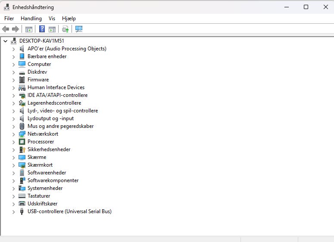Click the Forward arrow toolbar icon
The width and height of the screenshot is (334, 242).
click(16, 29)
